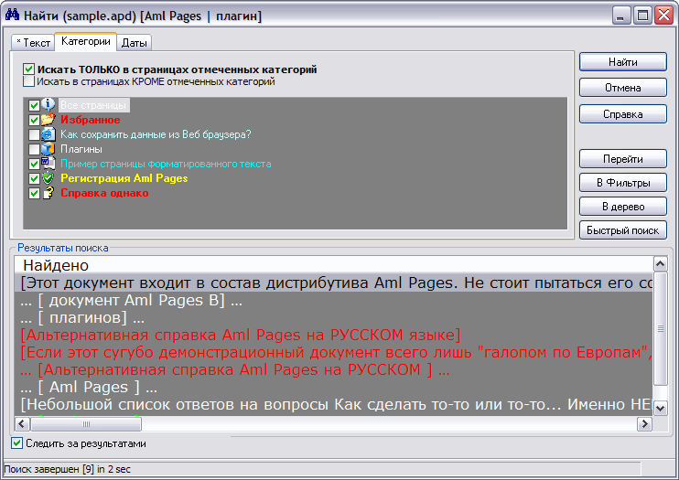
Task: Check the Как сохранить данные из Веб браузера box
Action: (34, 134)
